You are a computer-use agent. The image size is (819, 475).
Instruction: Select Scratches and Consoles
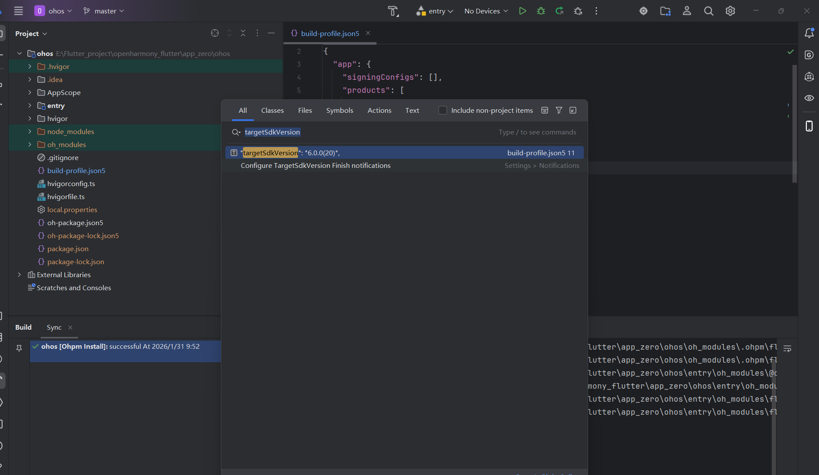pyautogui.click(x=74, y=288)
